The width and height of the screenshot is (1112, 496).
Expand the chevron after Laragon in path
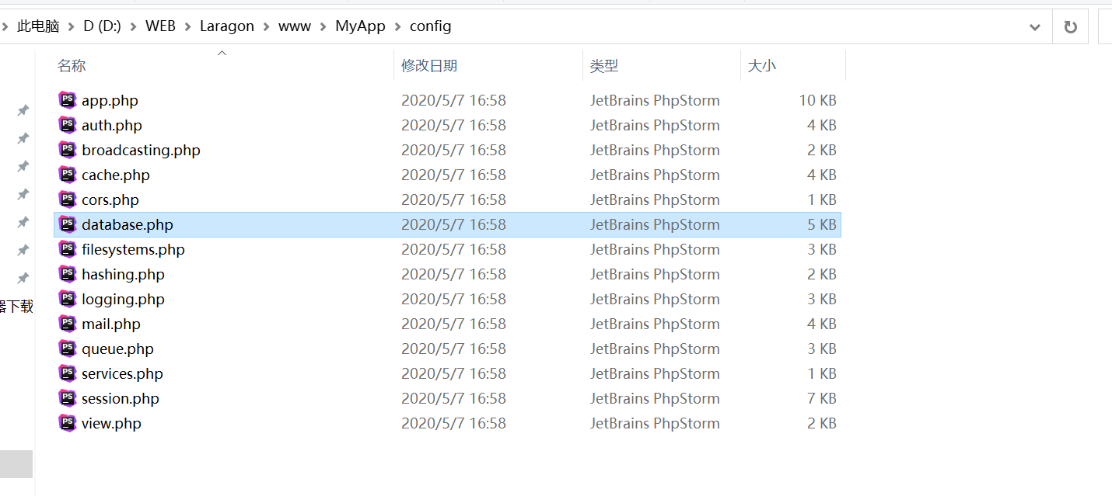tap(267, 26)
